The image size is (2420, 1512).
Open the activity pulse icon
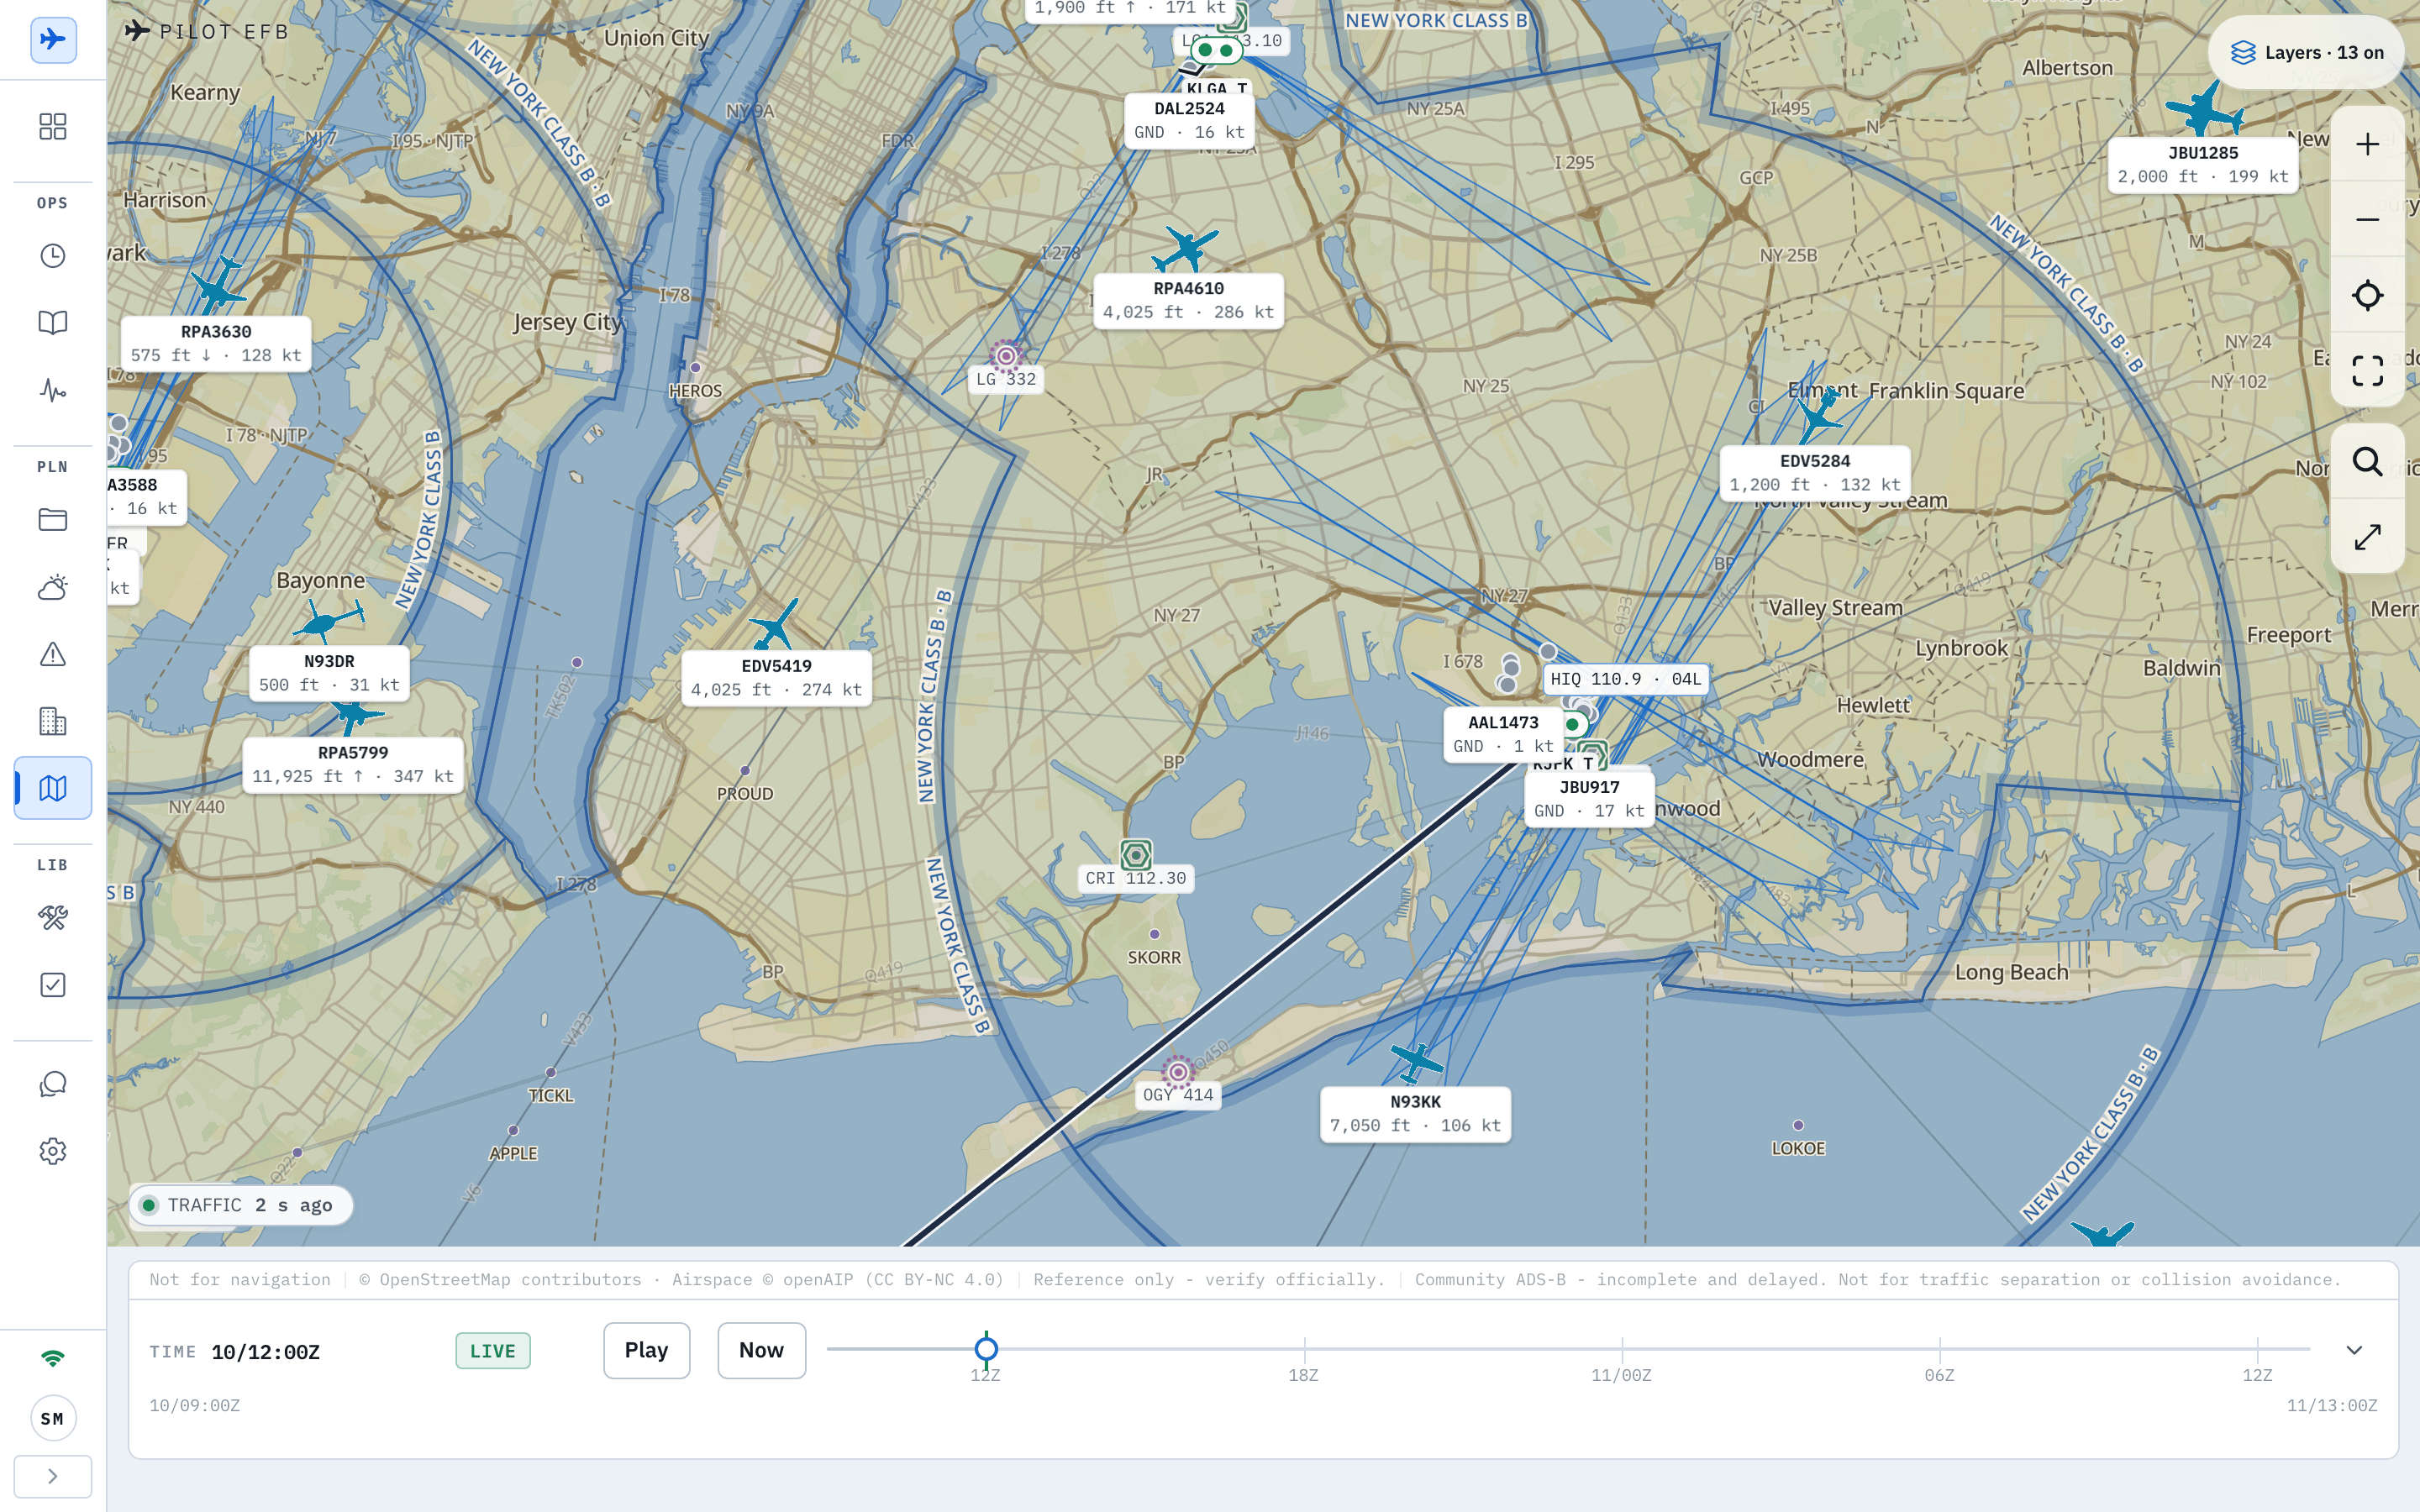click(x=53, y=390)
